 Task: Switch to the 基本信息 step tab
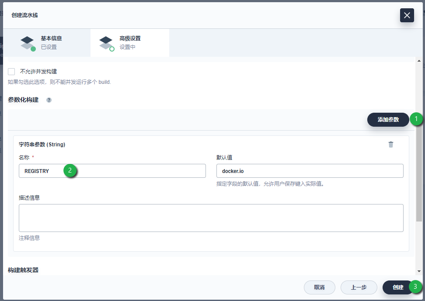[47, 43]
